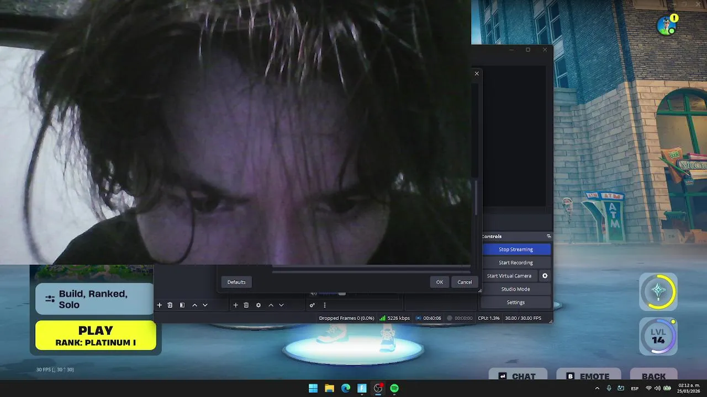
Task: Show hidden system tray icons chevron
Action: [597, 388]
